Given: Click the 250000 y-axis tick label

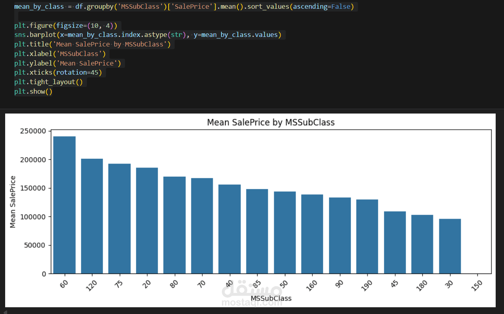Looking at the screenshot, I should [x=33, y=131].
